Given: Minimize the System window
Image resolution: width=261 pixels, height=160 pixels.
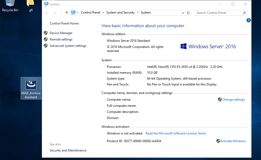Looking at the screenshot, I should tap(221, 4).
